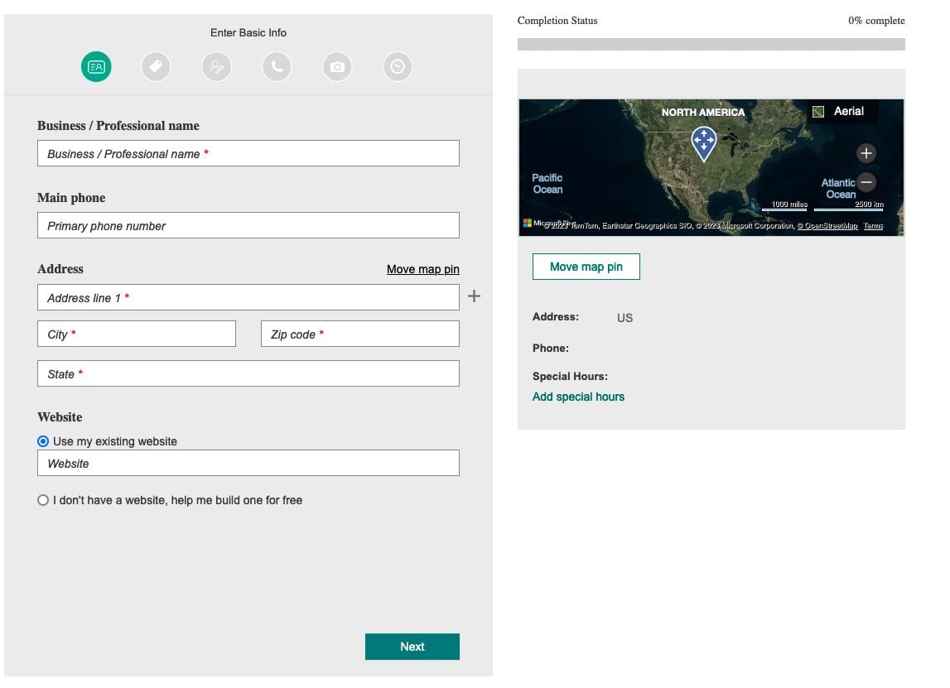The width and height of the screenshot is (950, 688).
Task: Click the clock step icon for hours
Action: (397, 66)
